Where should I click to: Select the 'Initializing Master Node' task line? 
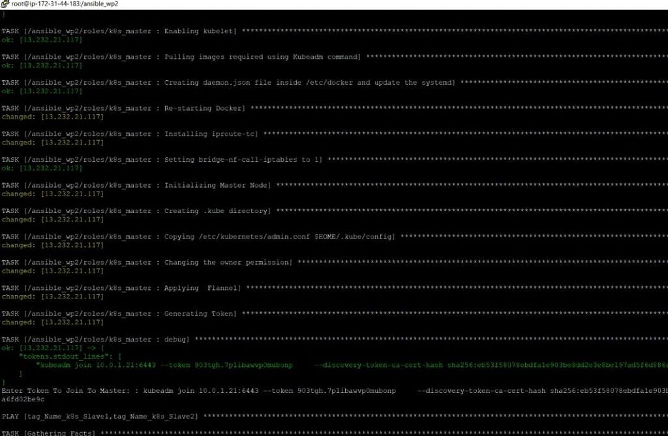[x=335, y=185]
